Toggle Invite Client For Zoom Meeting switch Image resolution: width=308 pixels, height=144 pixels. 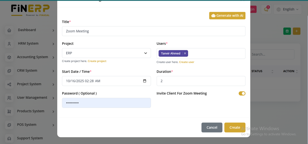click(242, 93)
